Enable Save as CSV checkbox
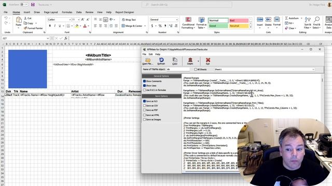 (x=144, y=105)
